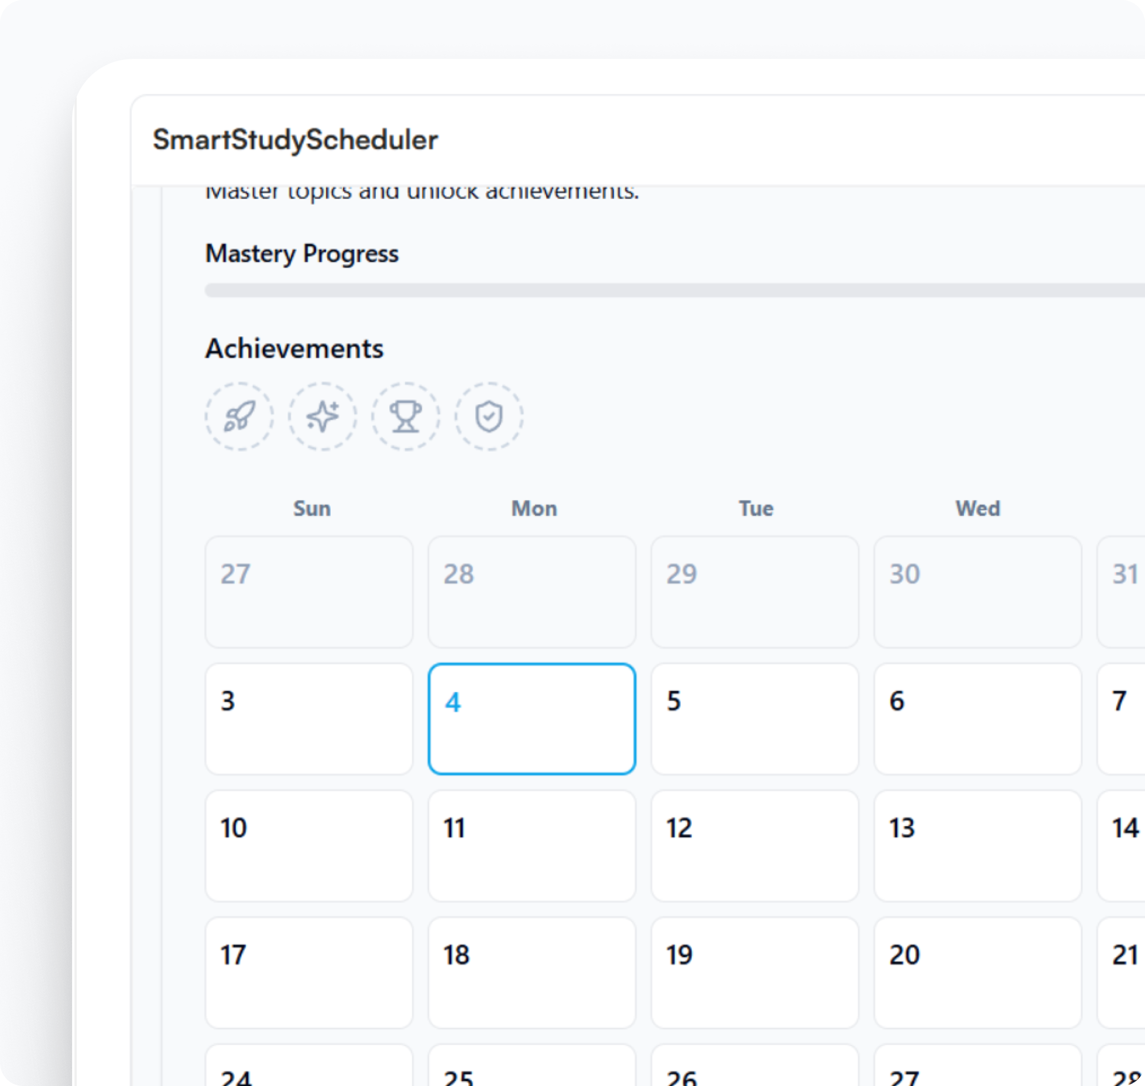Screen dimensions: 1145x1086
Task: Click the Mastery Progress bar
Action: tap(675, 290)
